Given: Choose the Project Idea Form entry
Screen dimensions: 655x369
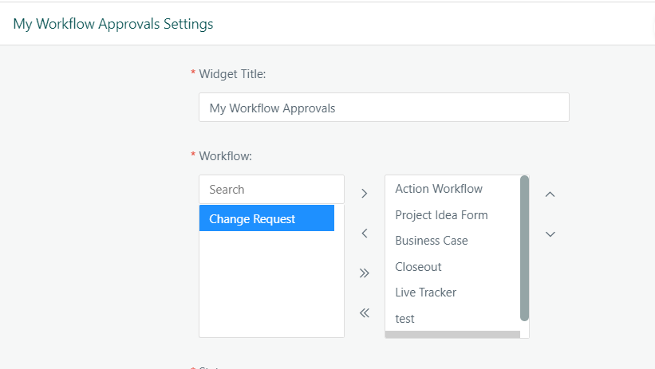Looking at the screenshot, I should point(441,215).
